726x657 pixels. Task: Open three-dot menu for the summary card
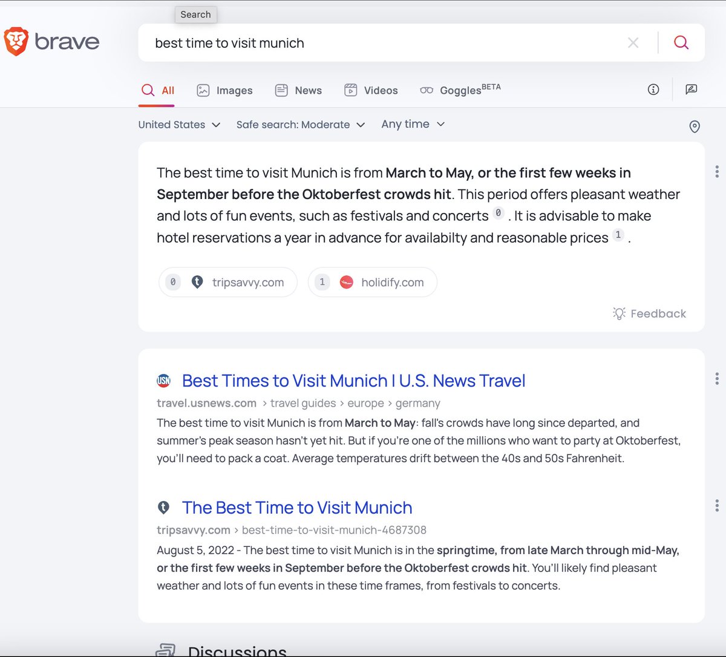pos(717,171)
